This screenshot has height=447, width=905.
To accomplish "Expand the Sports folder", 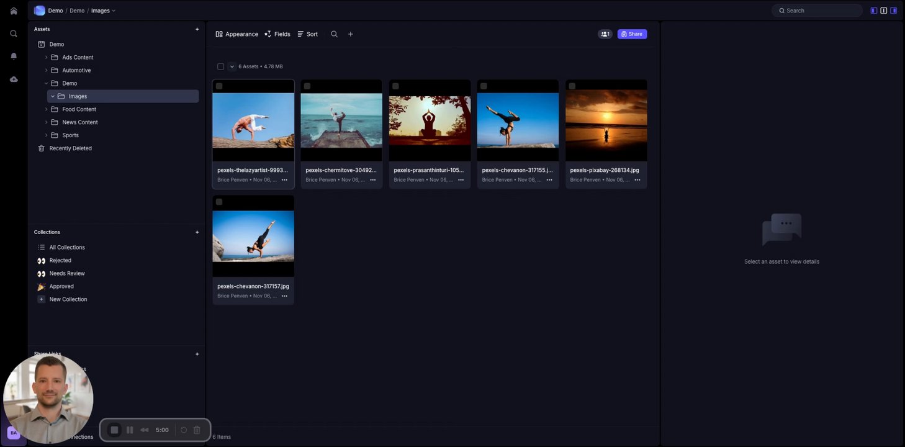I will (46, 135).
